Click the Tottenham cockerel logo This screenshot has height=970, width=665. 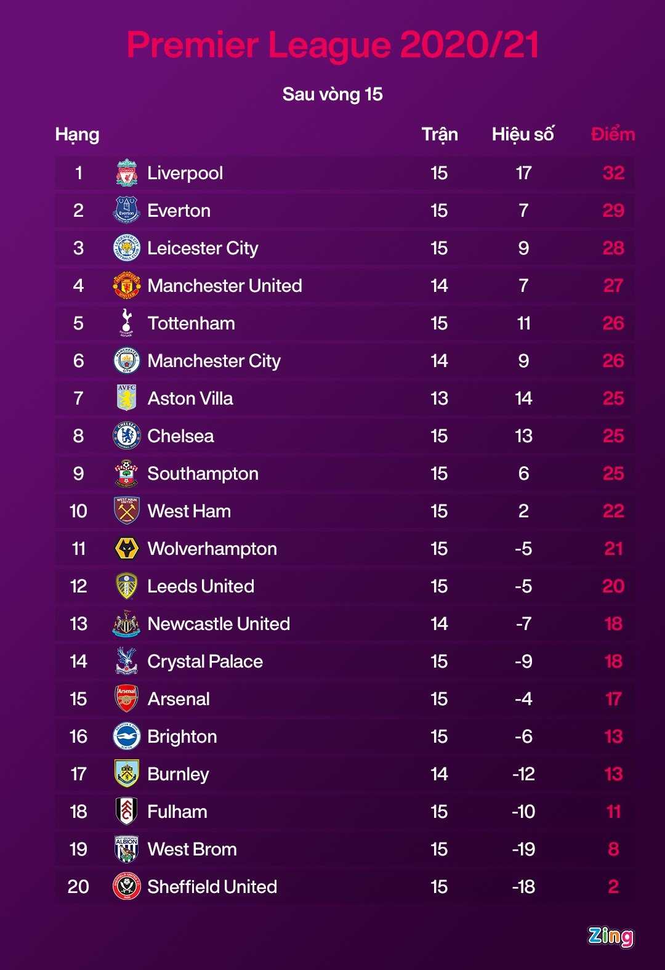pos(127,323)
